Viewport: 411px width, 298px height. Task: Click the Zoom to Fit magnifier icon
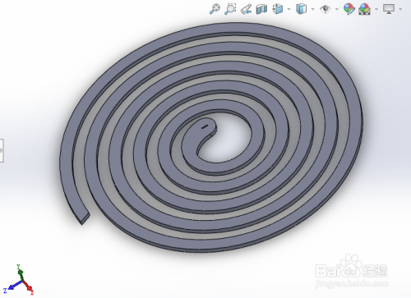coord(215,9)
